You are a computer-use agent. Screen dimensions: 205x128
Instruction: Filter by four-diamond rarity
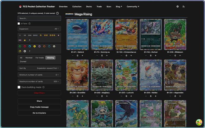[35, 35]
